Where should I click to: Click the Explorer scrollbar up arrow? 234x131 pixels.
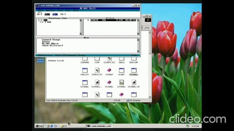(150, 32)
